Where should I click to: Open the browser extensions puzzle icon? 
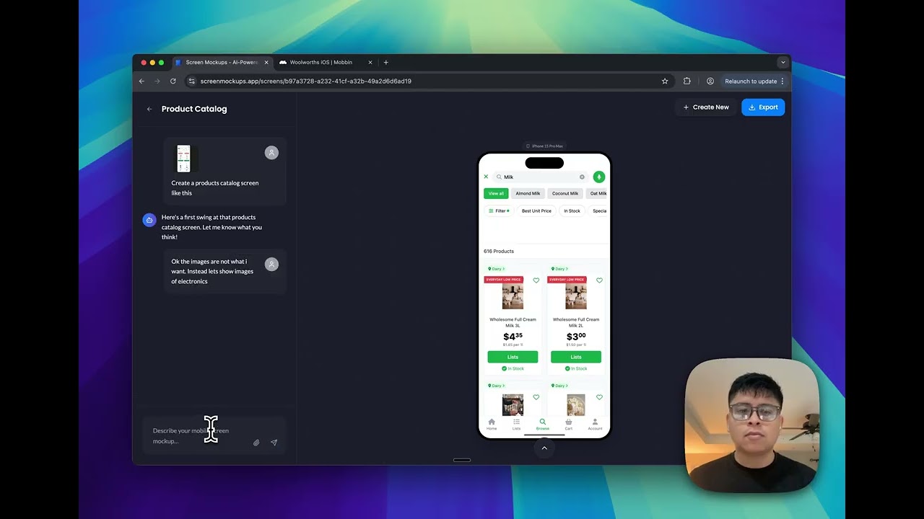(687, 81)
